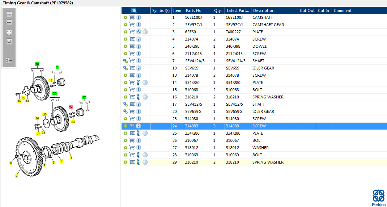
Task: Click assembly gears icon for IDLER GEAR SEV659G
Action: (126, 111)
